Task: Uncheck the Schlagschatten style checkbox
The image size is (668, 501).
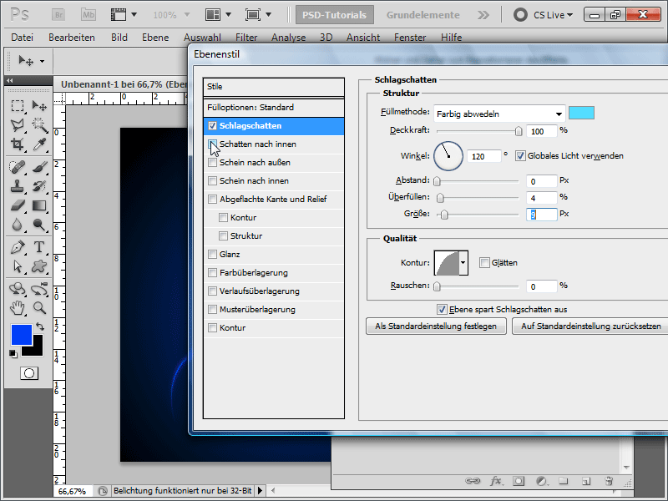Action: [212, 126]
